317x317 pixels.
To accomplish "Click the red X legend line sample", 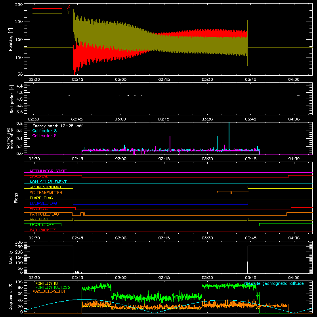I will pyautogui.click(x=47, y=8).
